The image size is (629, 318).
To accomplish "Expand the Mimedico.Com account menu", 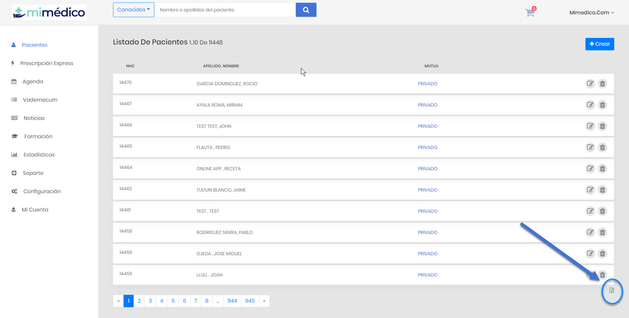I will click(x=591, y=13).
